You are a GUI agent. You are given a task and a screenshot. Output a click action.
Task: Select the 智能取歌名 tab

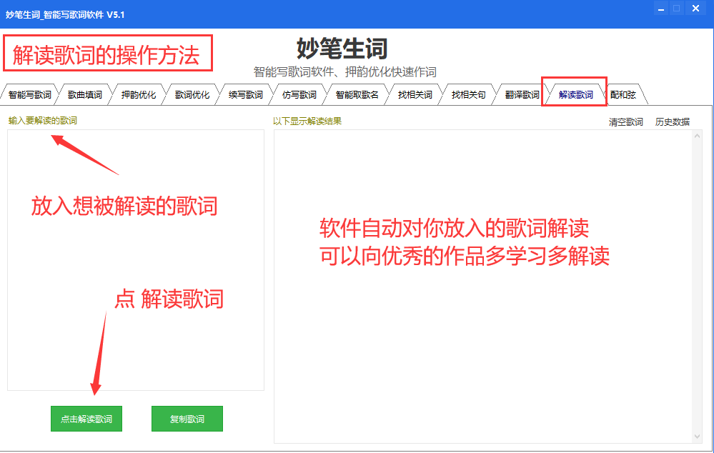[x=357, y=95]
